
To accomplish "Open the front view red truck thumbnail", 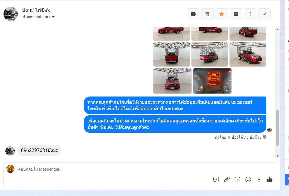I will [172, 81].
